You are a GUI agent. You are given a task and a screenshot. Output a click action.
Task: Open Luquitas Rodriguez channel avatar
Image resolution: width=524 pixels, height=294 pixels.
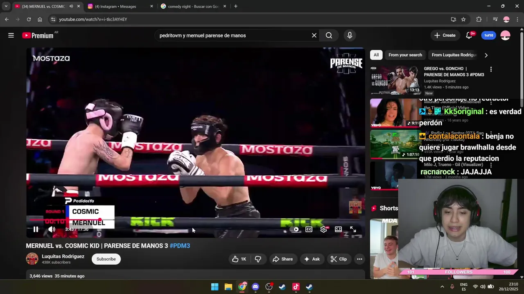click(x=32, y=259)
